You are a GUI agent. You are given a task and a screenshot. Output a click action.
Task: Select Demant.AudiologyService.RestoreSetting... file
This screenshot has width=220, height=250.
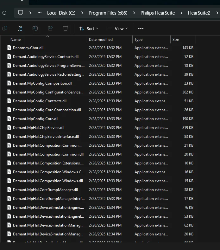pos(48,74)
